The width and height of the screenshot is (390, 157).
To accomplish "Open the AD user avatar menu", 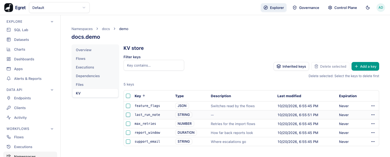I will (x=381, y=8).
